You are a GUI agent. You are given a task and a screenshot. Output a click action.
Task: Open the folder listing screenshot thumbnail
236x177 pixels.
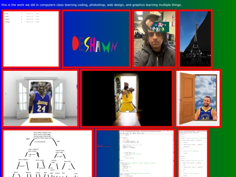click(31, 39)
